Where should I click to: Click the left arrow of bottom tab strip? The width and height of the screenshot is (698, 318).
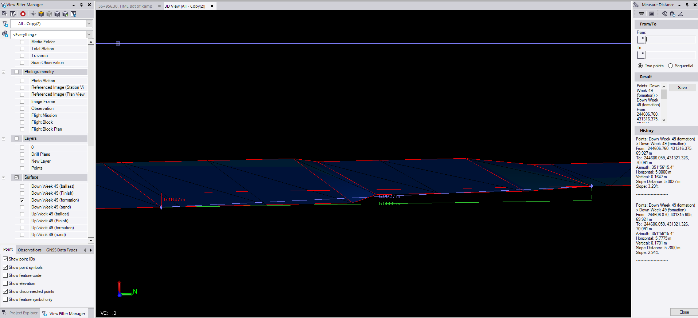85,250
